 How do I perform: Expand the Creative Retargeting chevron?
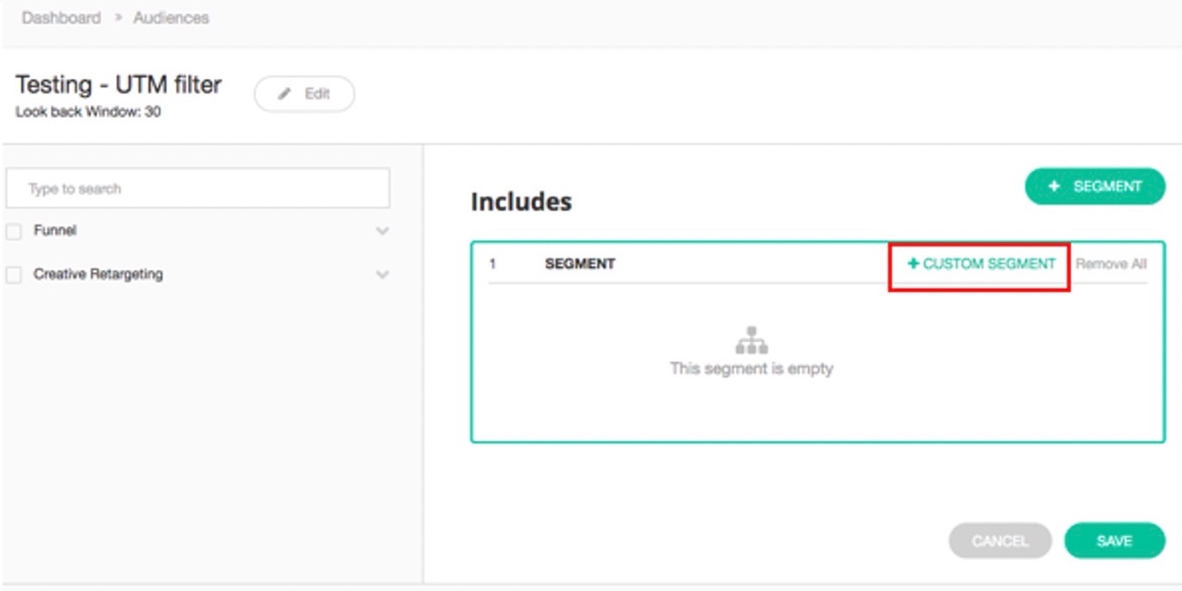point(383,276)
